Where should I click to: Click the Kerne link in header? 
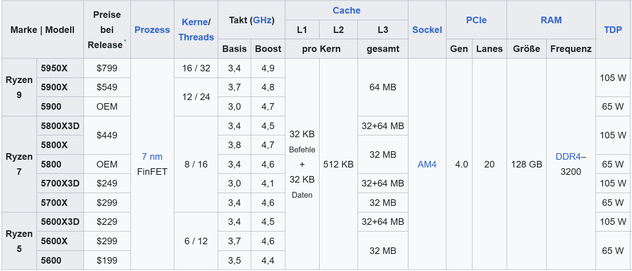pyautogui.click(x=194, y=22)
